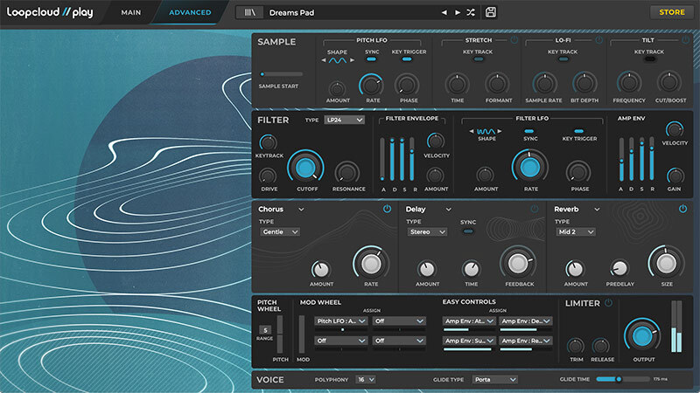This screenshot has height=393, width=700.
Task: Switch to the Advanced tab
Action: [x=189, y=12]
